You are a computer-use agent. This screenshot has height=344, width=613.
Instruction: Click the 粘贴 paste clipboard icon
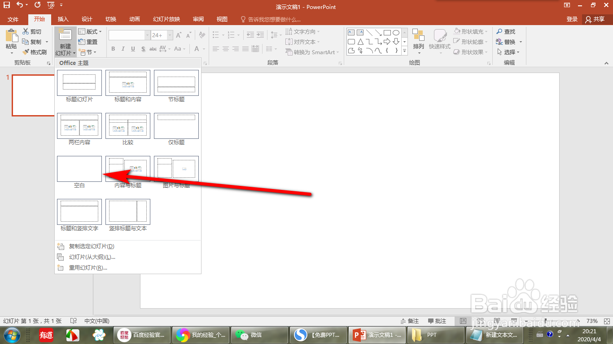11,36
